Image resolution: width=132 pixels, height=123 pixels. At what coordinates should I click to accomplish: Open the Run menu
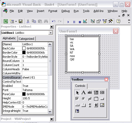(76, 11)
